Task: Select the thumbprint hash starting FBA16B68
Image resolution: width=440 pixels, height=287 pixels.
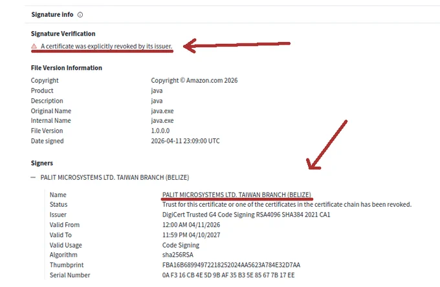Action: pos(231,265)
